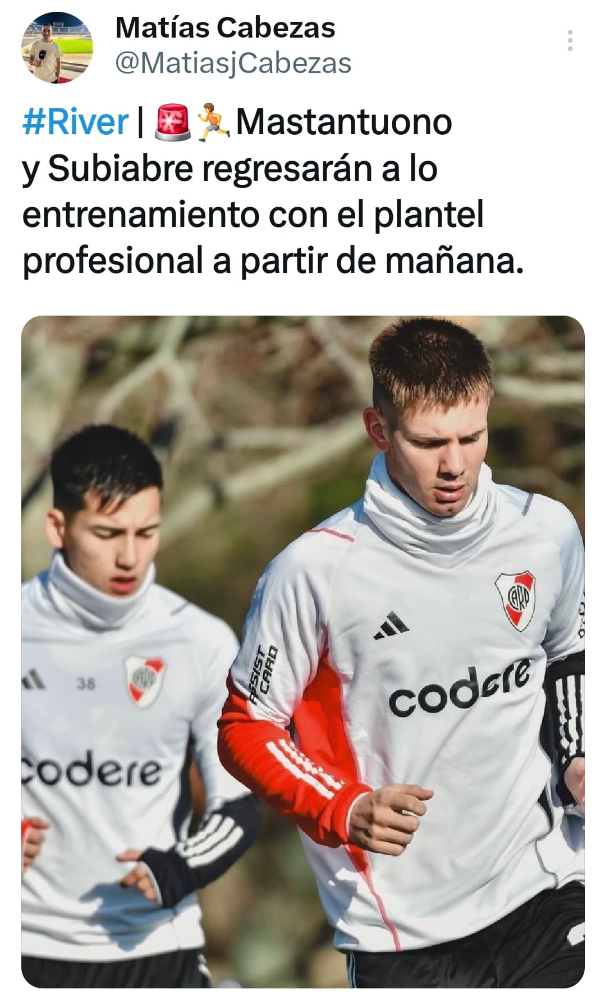Click the number 38 on left jersey

[87, 684]
